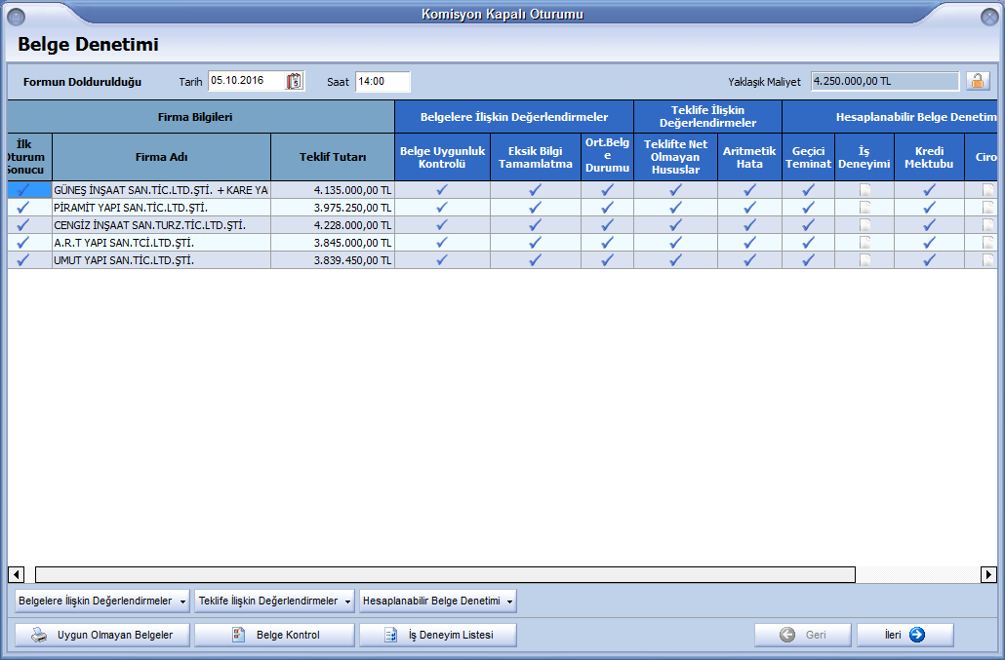Open Hesaplanabilir Belge Denetimi dropdown
Image resolution: width=1005 pixels, height=660 pixels.
click(437, 602)
